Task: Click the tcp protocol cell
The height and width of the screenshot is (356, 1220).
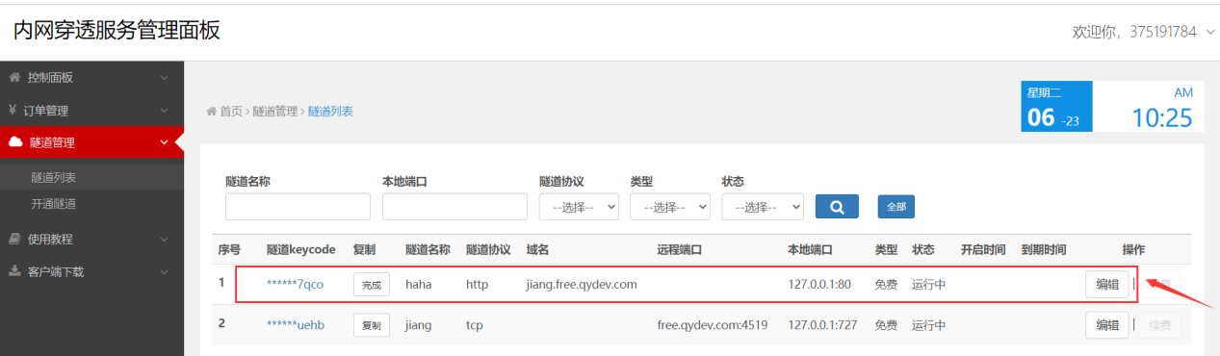Action: (x=475, y=325)
